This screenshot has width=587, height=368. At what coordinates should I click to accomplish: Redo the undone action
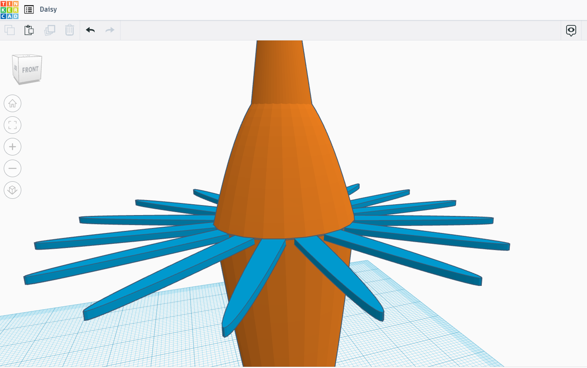110,30
